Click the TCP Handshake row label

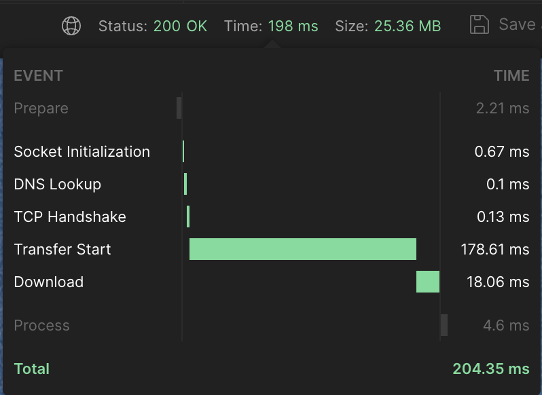(x=70, y=217)
